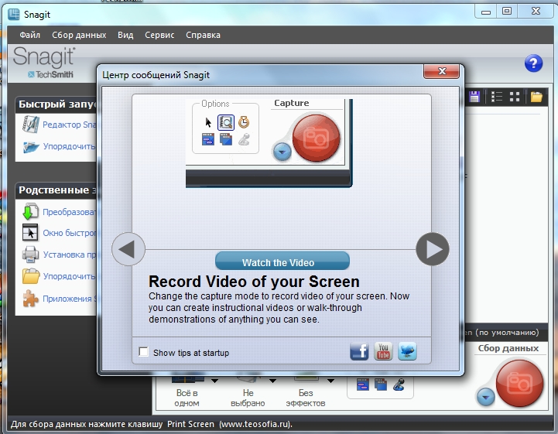Open Приложения link
Screen dimensions: 558x434
(69, 299)
